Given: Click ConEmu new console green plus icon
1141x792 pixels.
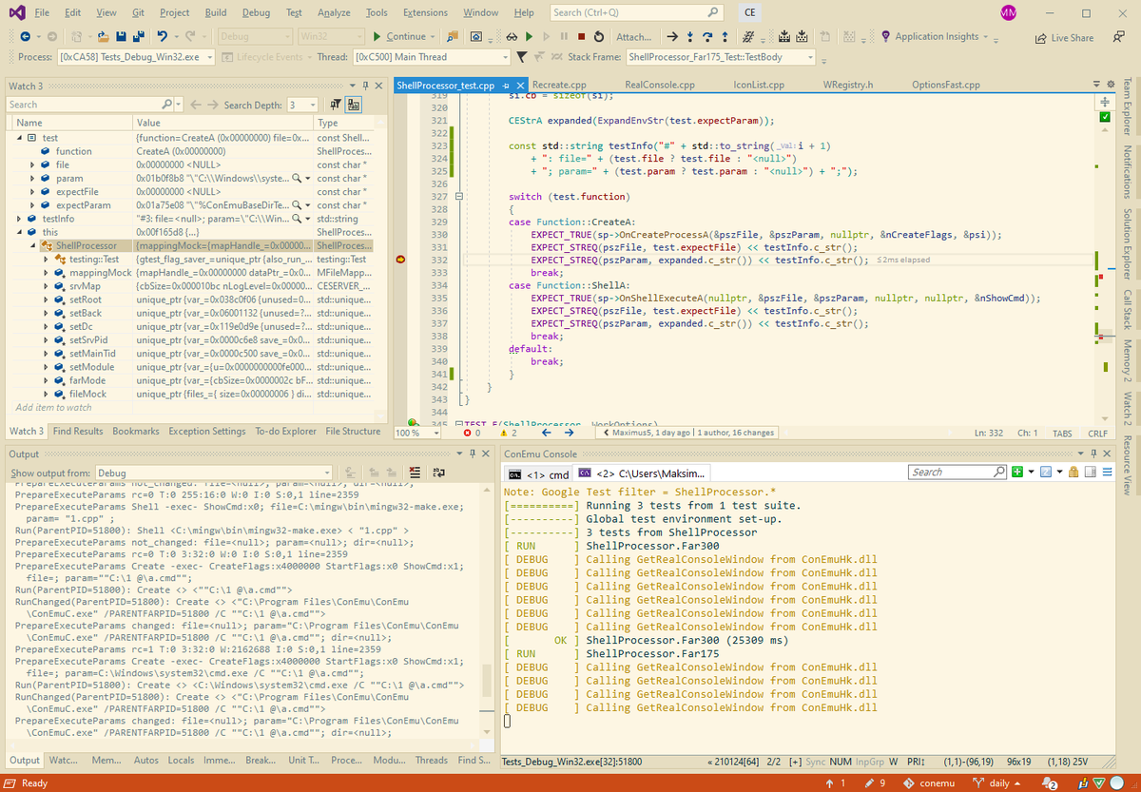Looking at the screenshot, I should tap(1017, 472).
